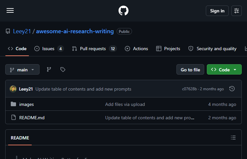Expand the main branch dropdown

(x=22, y=69)
